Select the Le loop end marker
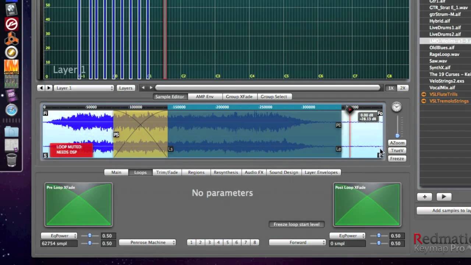Image resolution: width=471 pixels, height=265 pixels. point(339,149)
